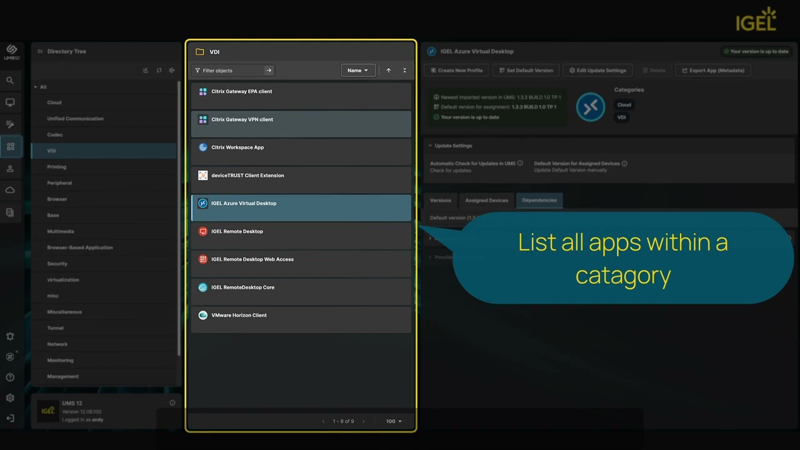Image resolution: width=800 pixels, height=450 pixels.
Task: Open the search icon in left sidebar
Action: [10, 81]
